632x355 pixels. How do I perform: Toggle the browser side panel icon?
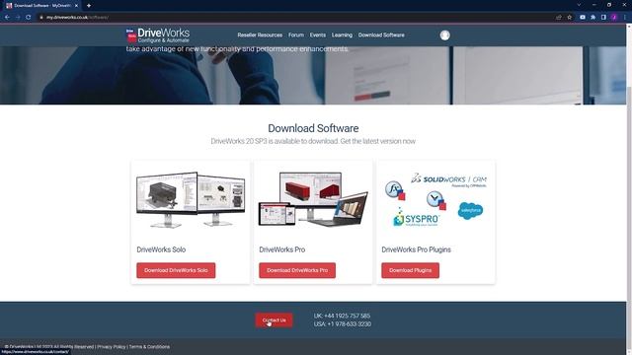pos(603,18)
